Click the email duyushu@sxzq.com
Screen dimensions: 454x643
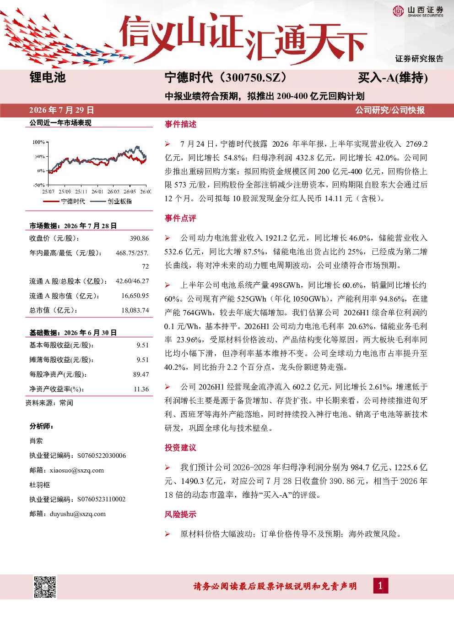[78, 514]
